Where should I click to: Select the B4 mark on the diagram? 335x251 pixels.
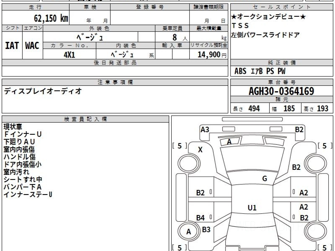[x=200, y=218]
